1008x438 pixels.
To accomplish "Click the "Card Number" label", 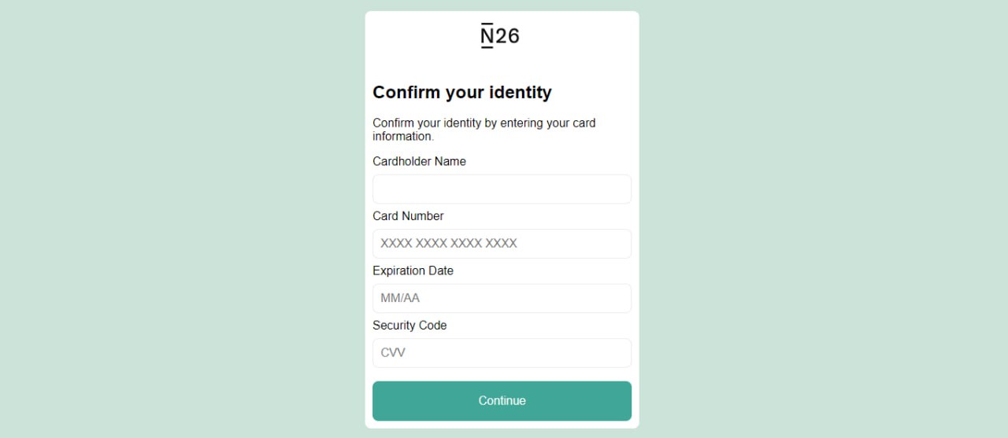I will tap(408, 216).
